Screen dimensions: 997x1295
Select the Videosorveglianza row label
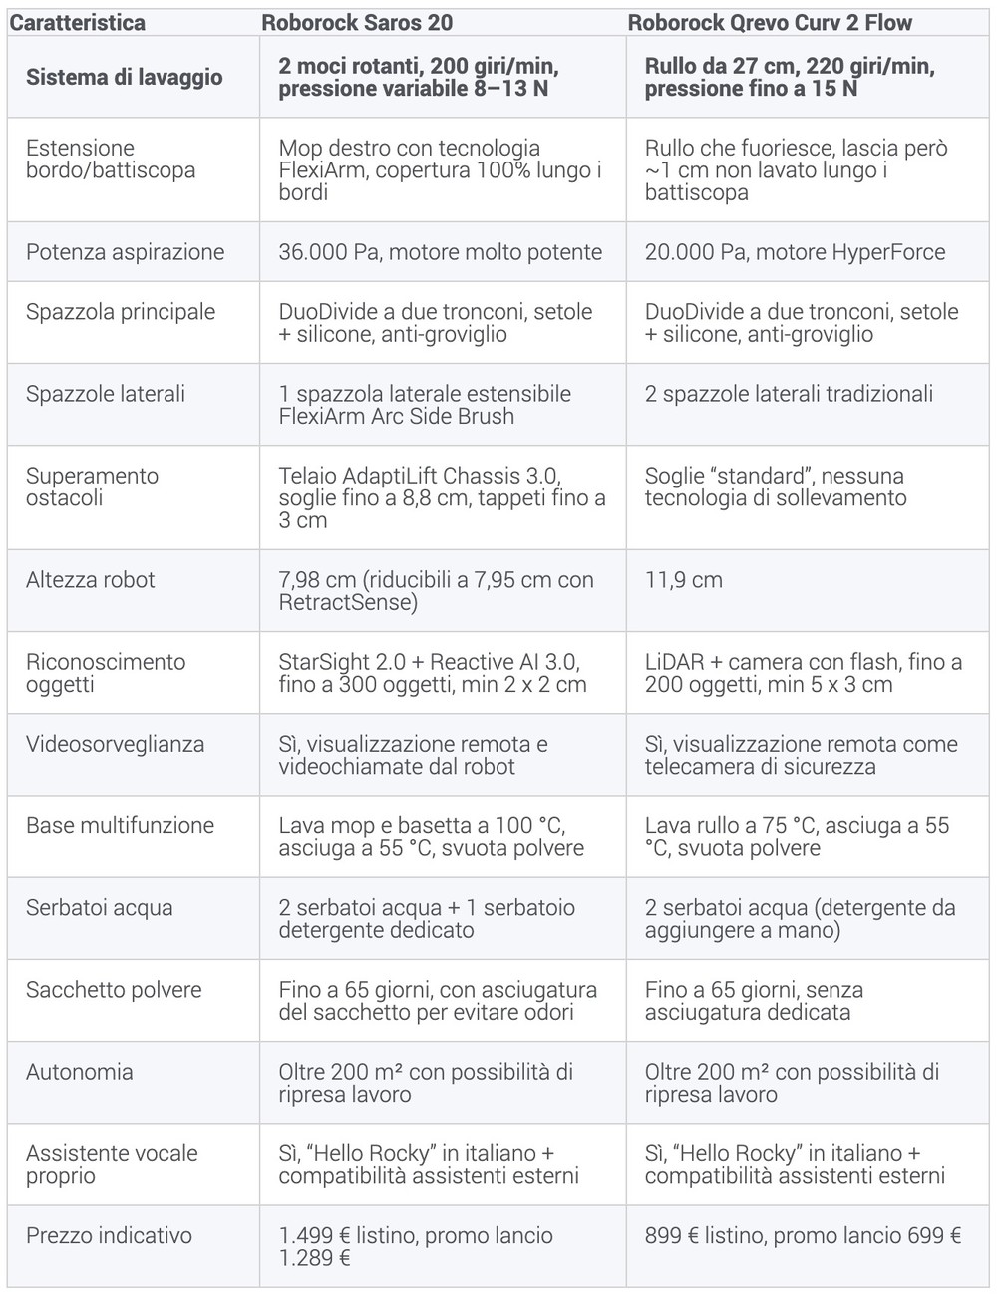coord(116,744)
